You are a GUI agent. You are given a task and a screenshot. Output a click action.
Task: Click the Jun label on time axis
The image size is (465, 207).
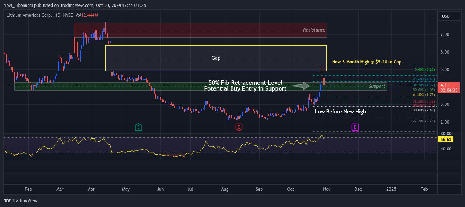[x=160, y=189]
